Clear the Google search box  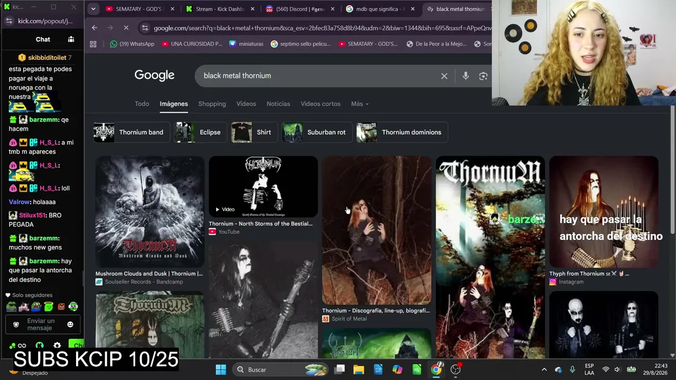444,76
